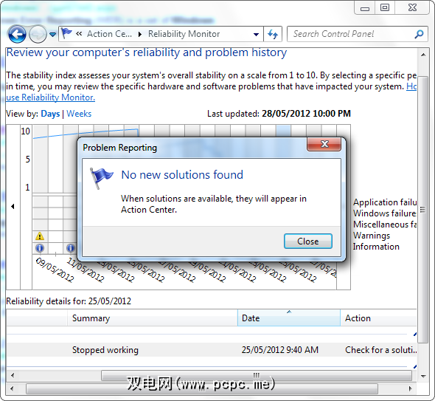Expand the address bar history dropdown
The image size is (435, 401).
click(x=256, y=35)
